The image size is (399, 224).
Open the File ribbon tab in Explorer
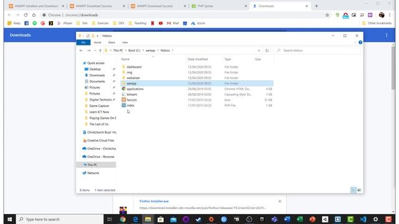point(83,42)
